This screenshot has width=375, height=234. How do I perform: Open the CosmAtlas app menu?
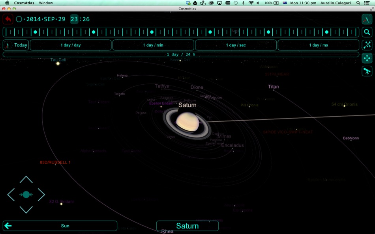(24, 3)
